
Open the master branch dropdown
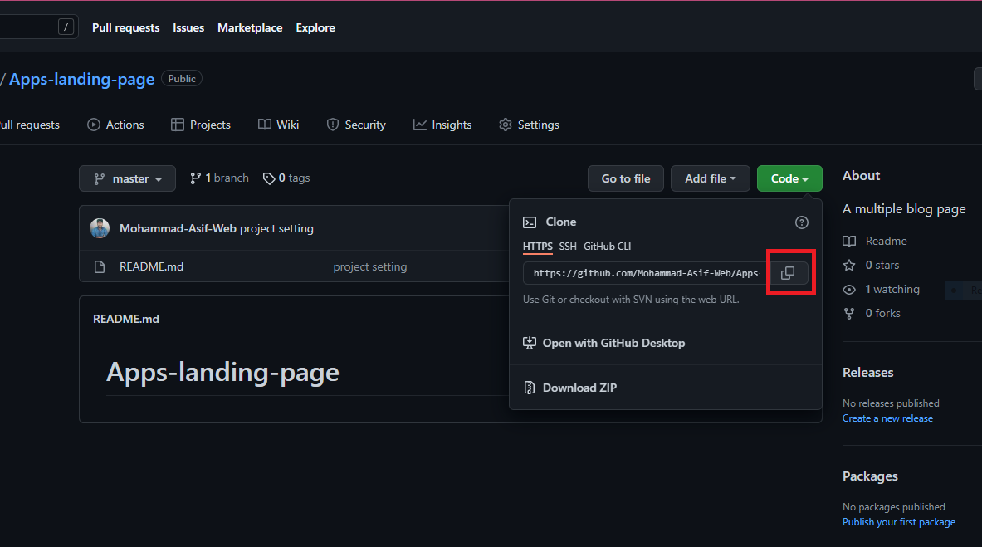127,178
